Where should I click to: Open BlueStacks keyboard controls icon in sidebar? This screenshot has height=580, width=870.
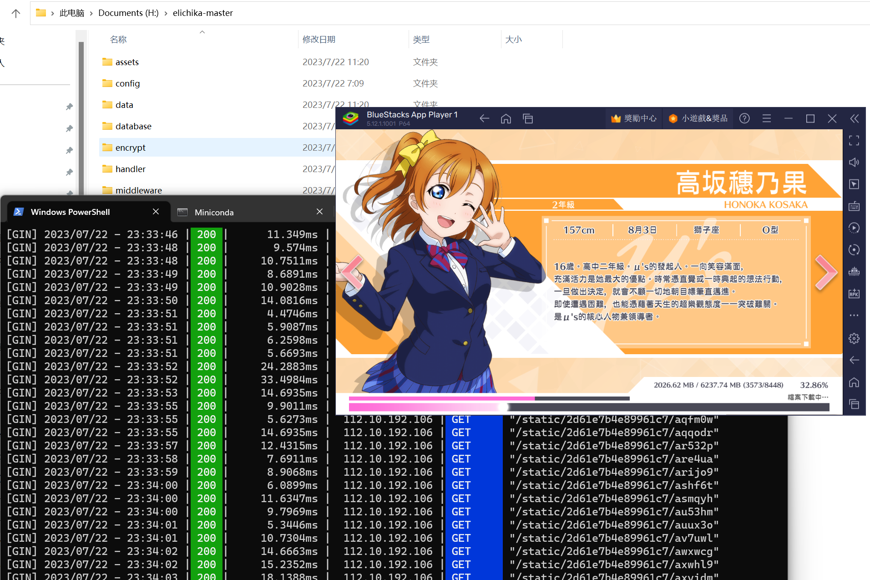point(854,206)
